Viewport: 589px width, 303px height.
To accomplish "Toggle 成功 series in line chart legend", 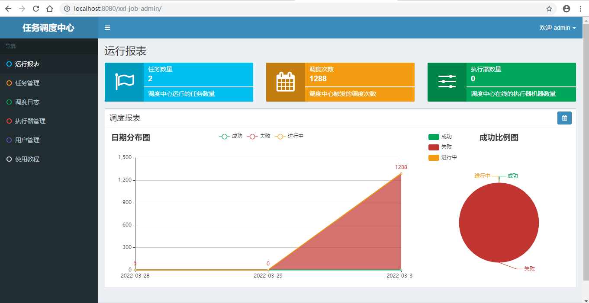I will click(x=231, y=136).
